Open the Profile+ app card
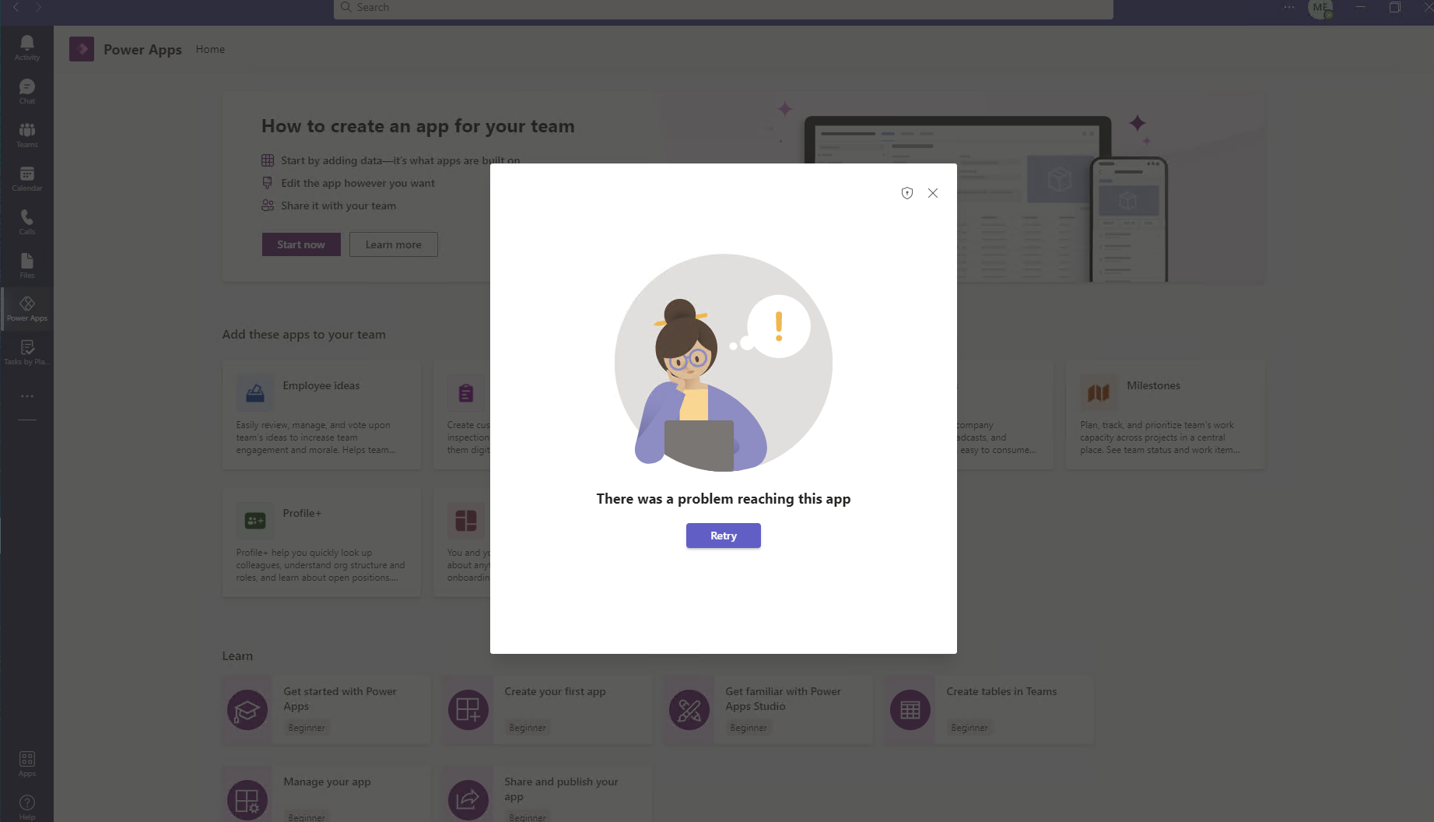The height and width of the screenshot is (822, 1434). click(x=321, y=543)
